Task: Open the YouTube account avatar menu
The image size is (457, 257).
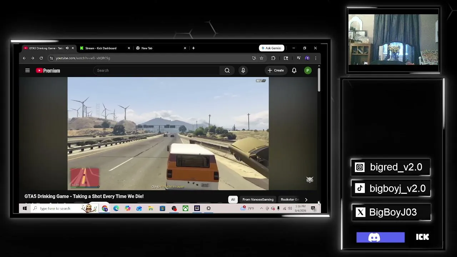Action: click(x=308, y=71)
